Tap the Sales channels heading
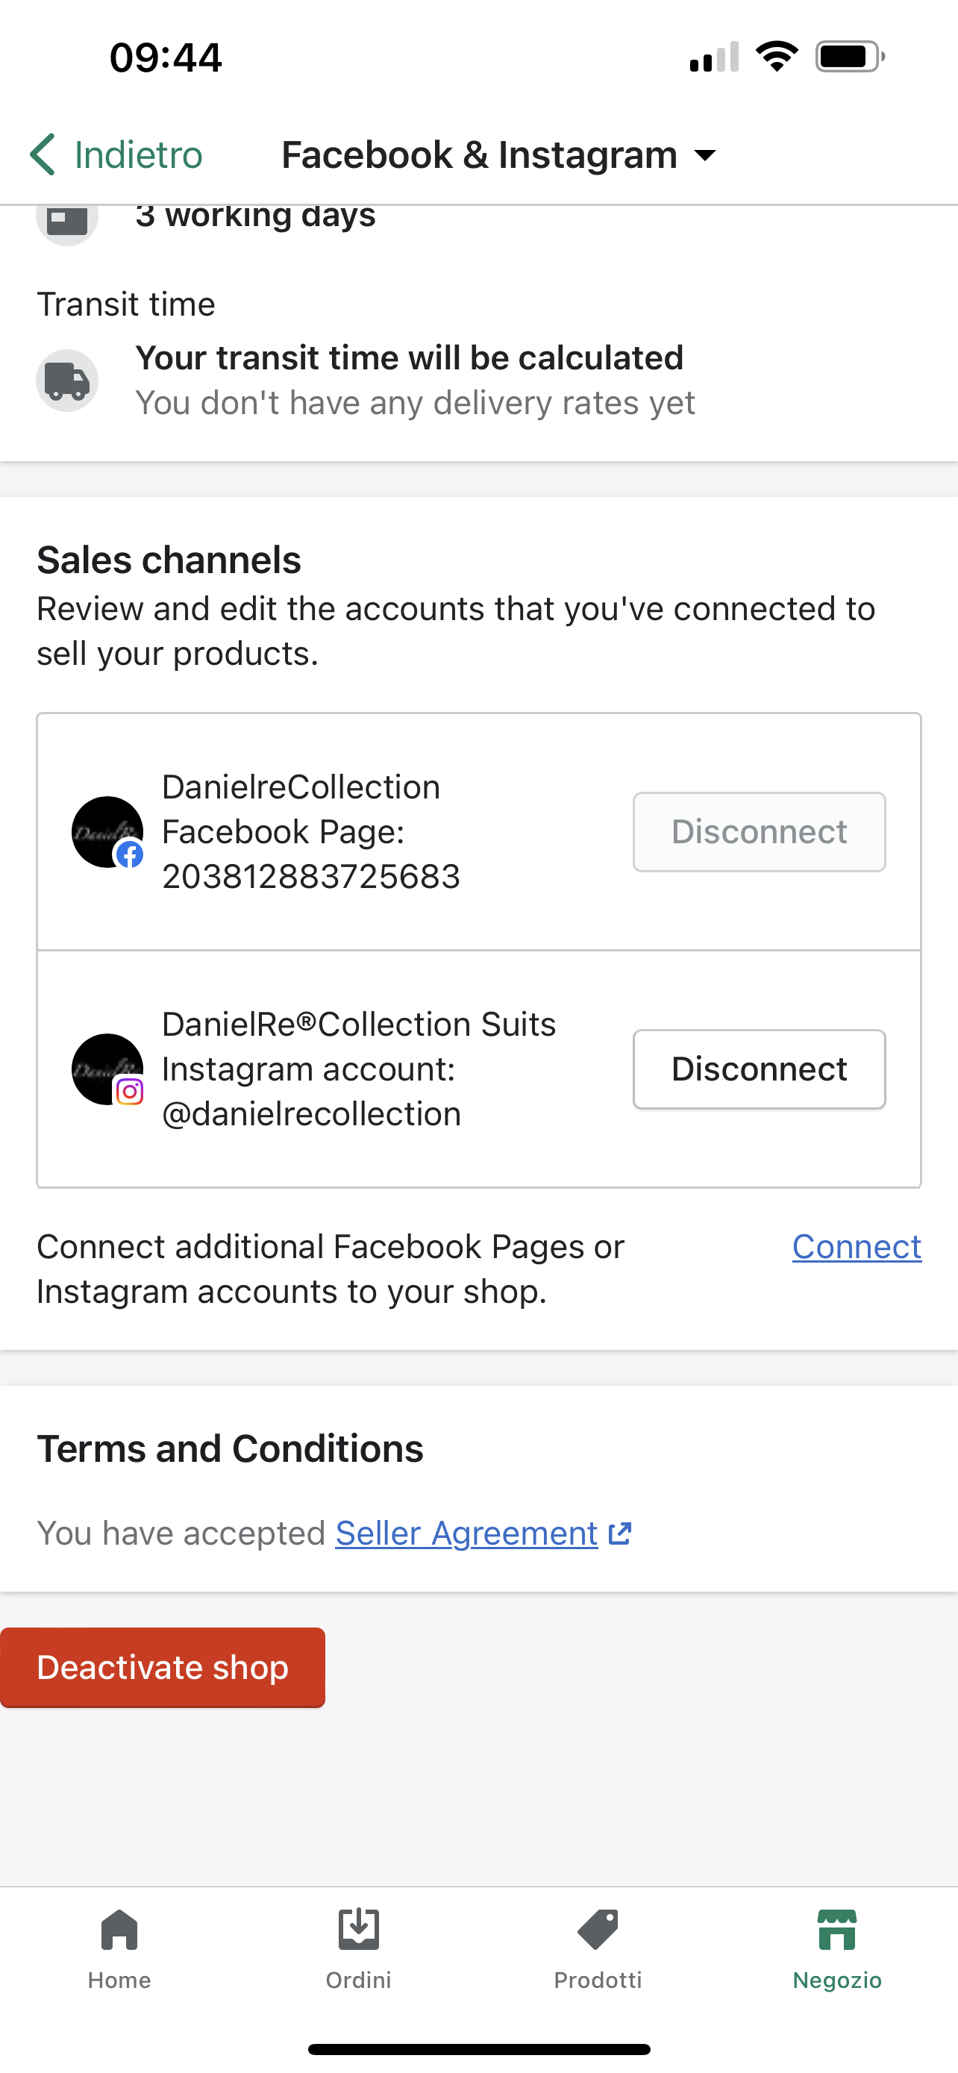The width and height of the screenshot is (958, 2073). click(x=169, y=560)
